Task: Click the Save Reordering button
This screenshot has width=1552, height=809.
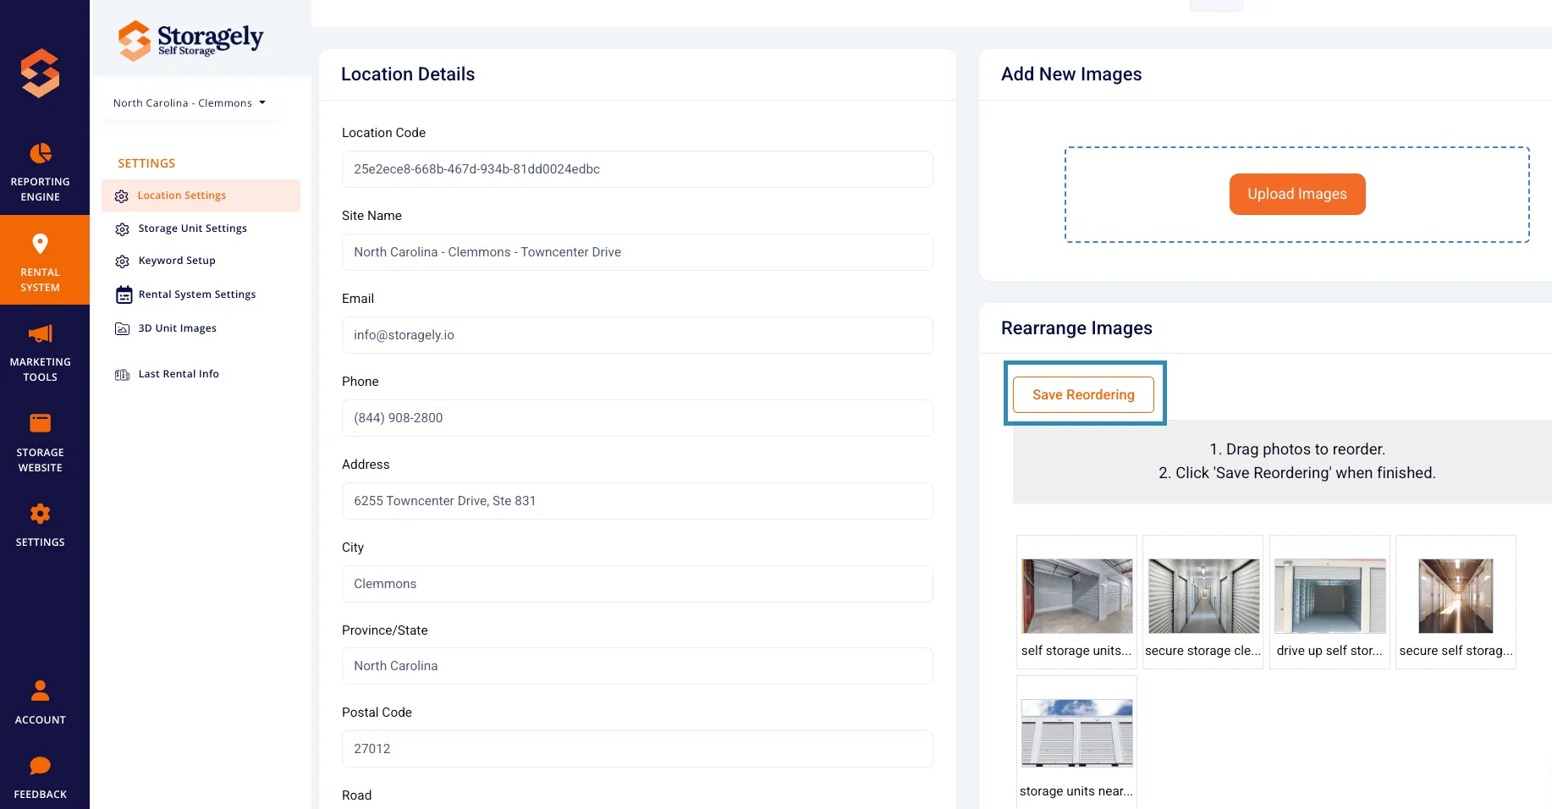Action: (x=1083, y=394)
